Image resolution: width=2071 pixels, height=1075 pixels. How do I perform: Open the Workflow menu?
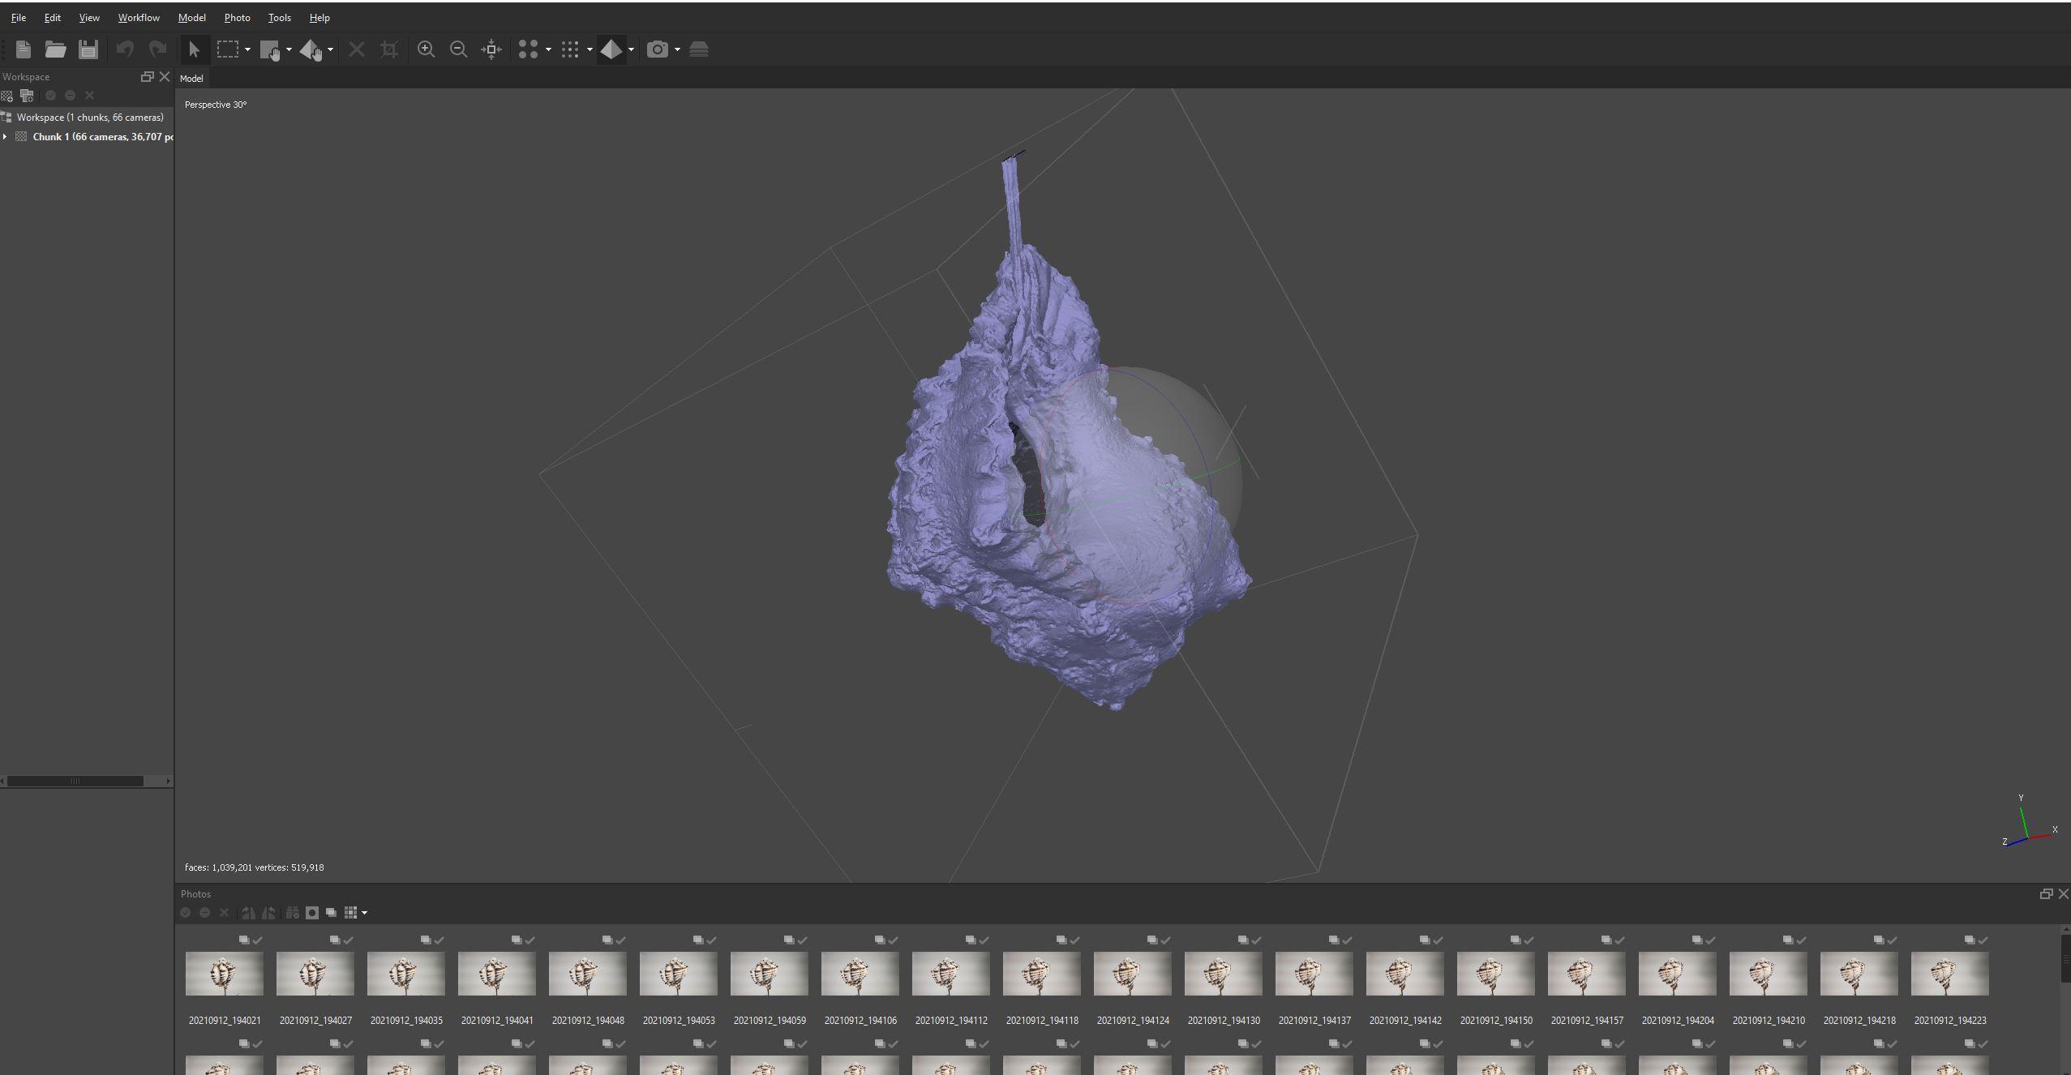(x=139, y=18)
